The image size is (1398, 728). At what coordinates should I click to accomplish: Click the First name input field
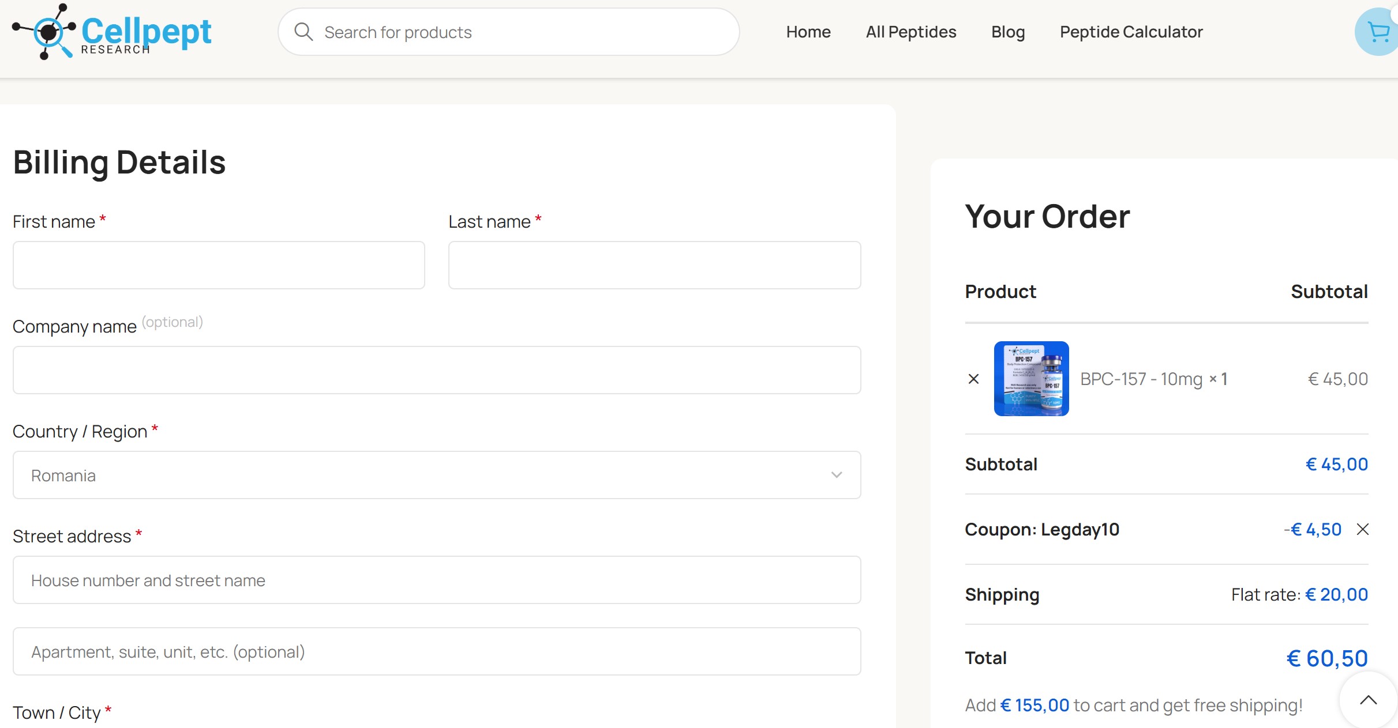tap(218, 265)
